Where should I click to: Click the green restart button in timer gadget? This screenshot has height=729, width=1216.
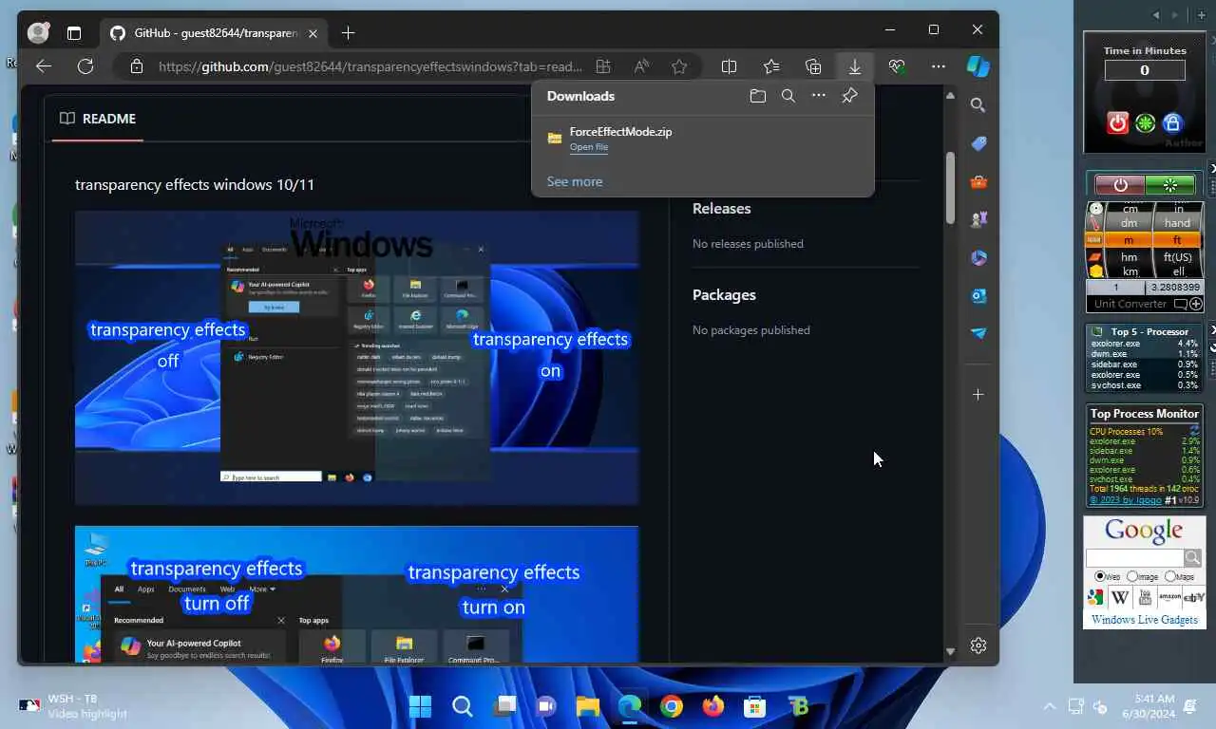click(x=1145, y=123)
